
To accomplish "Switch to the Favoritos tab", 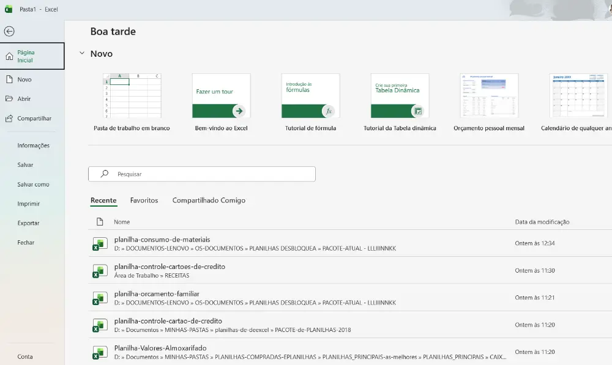I will [143, 200].
